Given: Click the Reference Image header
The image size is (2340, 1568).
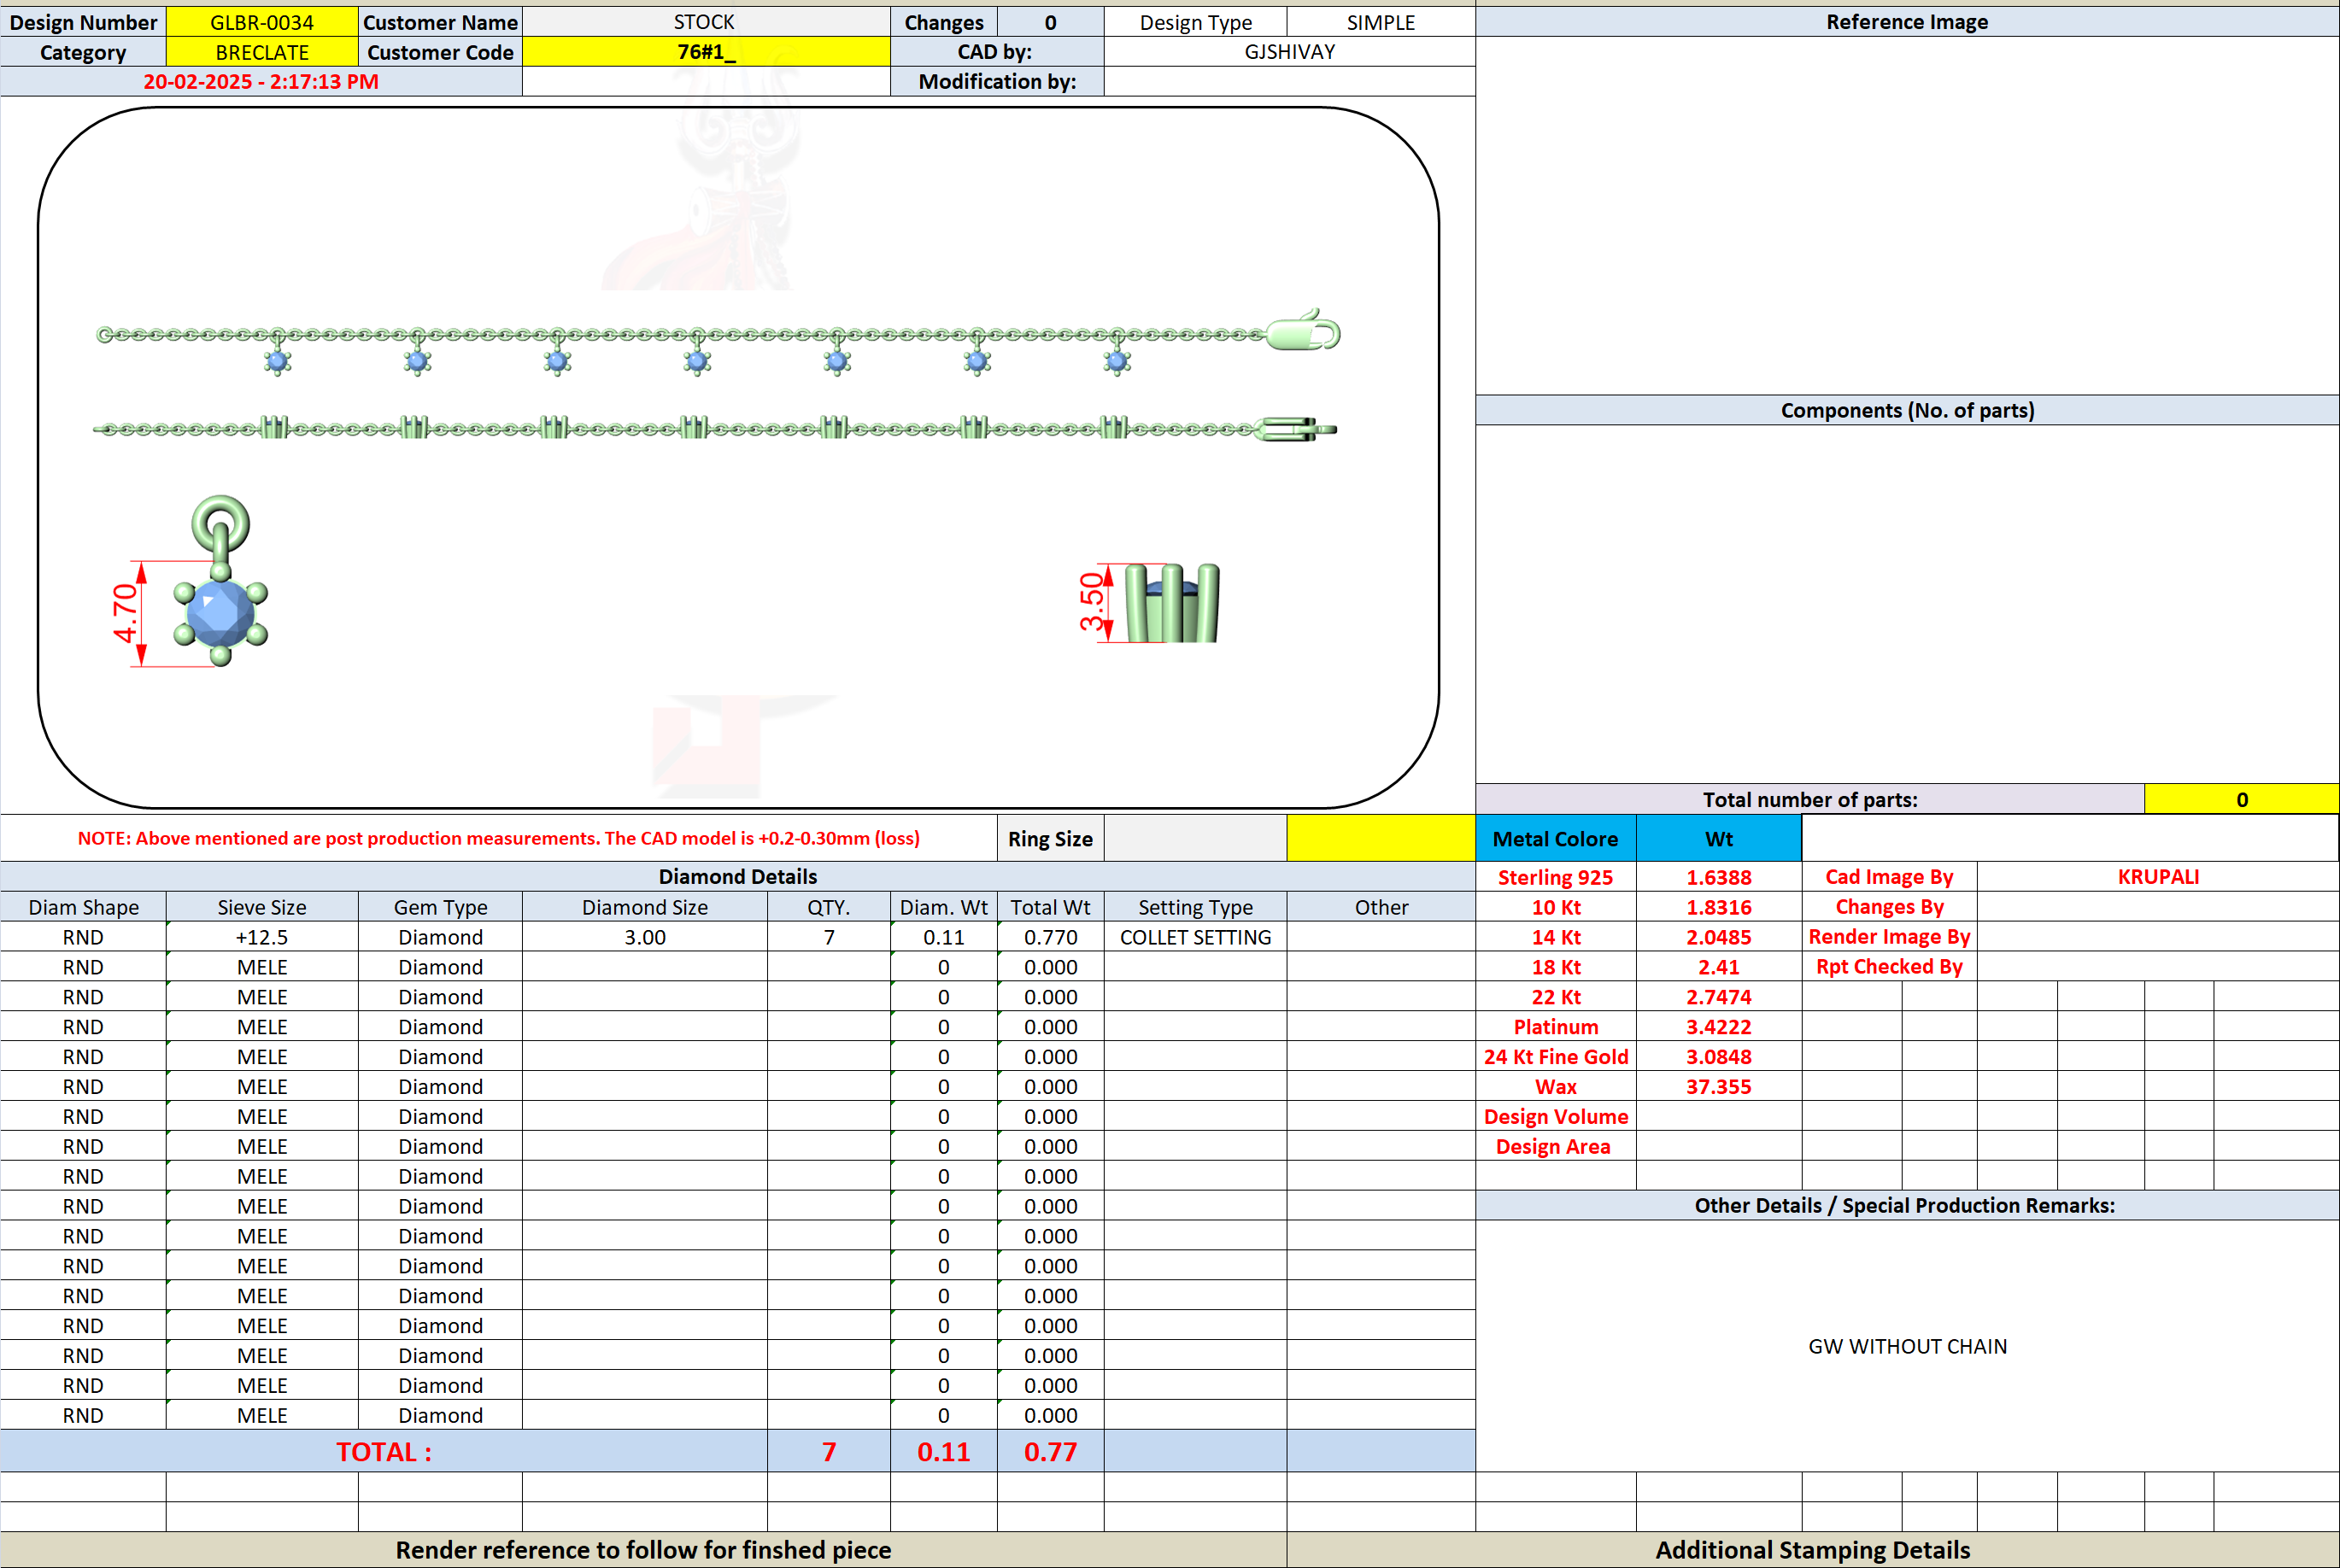Looking at the screenshot, I should click(x=1907, y=22).
